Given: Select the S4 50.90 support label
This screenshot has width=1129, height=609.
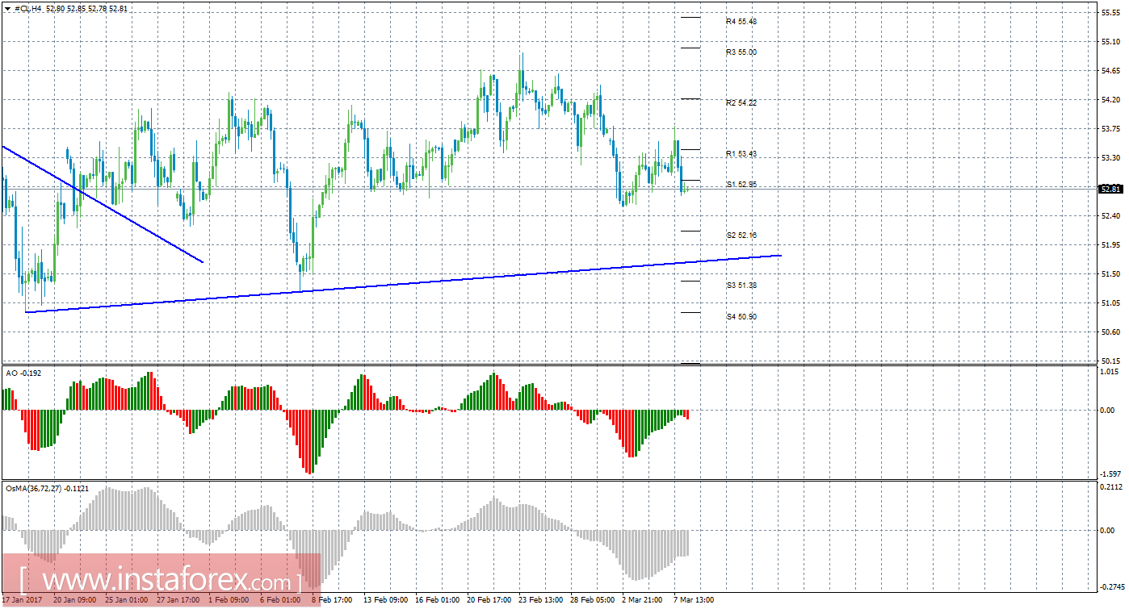Looking at the screenshot, I should tap(741, 317).
